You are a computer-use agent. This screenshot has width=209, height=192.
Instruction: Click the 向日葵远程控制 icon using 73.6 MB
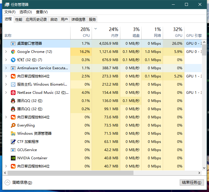coord(13,117)
